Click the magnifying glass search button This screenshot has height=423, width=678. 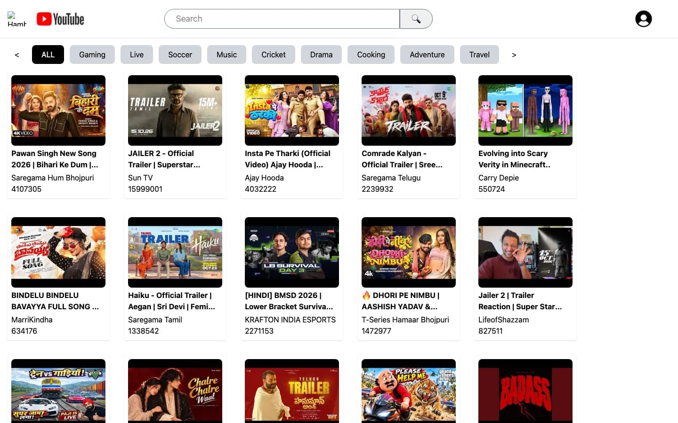coord(416,19)
